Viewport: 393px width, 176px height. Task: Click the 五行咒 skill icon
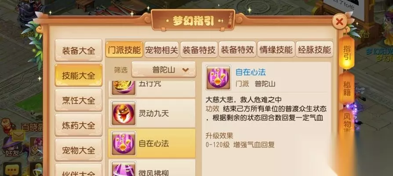tap(124, 88)
